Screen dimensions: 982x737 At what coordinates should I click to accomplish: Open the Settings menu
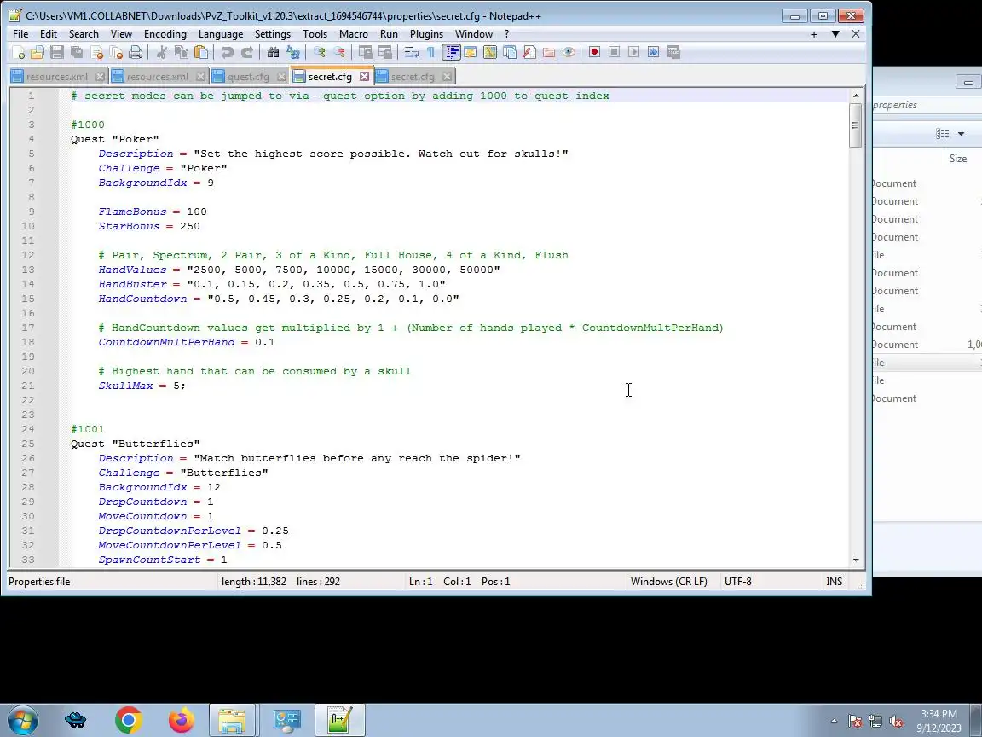click(273, 34)
